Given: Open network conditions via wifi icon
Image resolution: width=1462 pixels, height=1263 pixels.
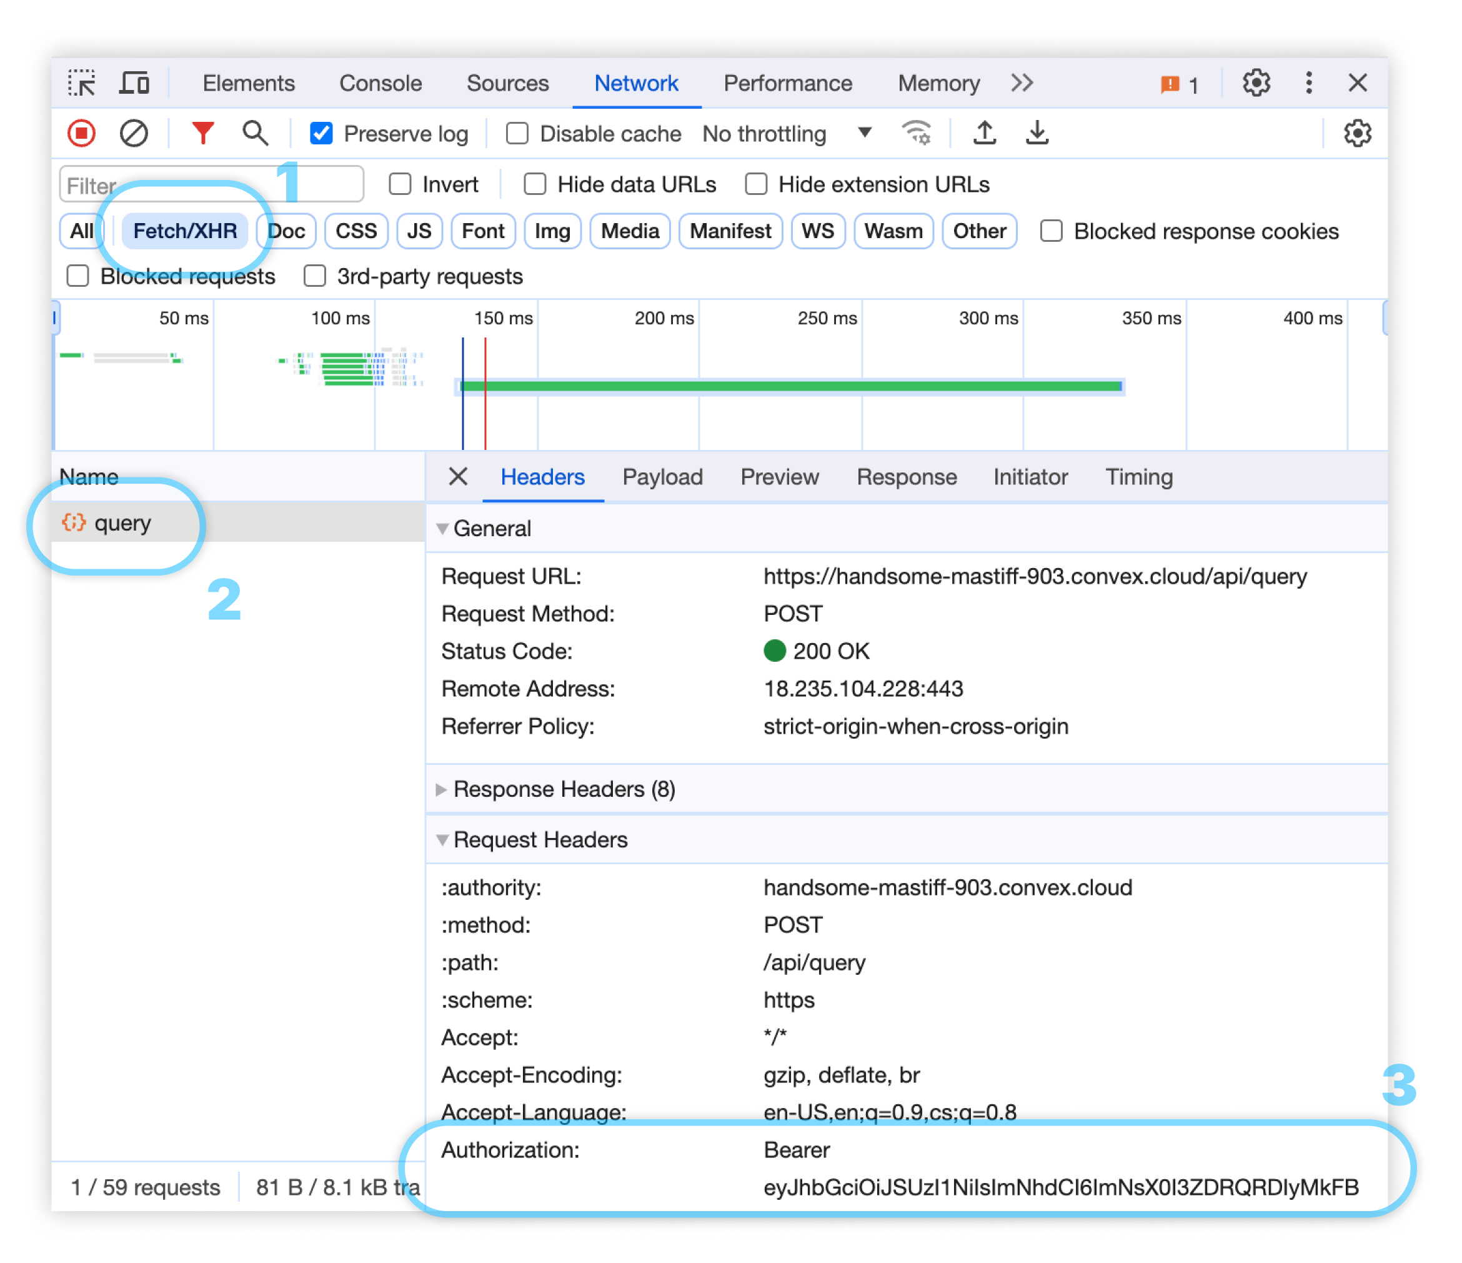Looking at the screenshot, I should coord(915,132).
